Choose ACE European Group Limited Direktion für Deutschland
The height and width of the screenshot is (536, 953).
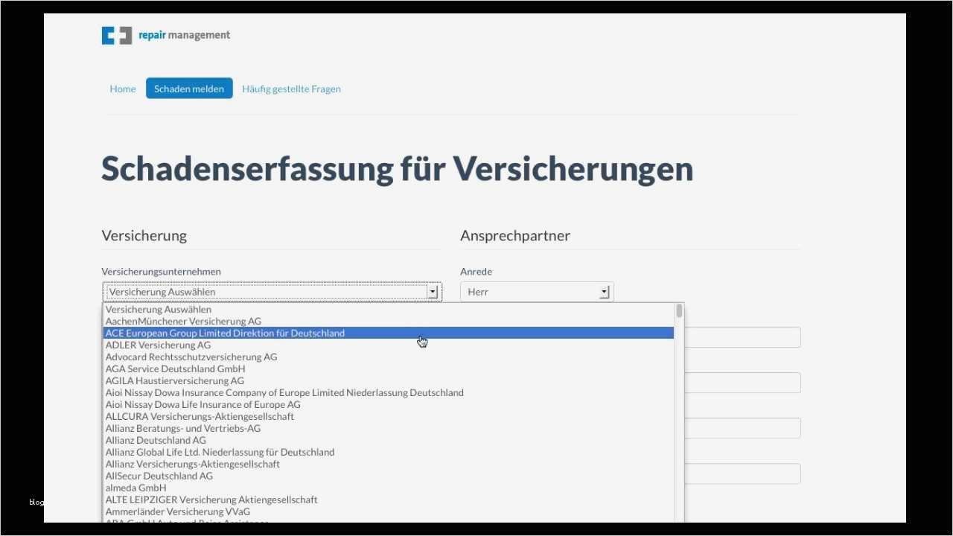tap(225, 333)
